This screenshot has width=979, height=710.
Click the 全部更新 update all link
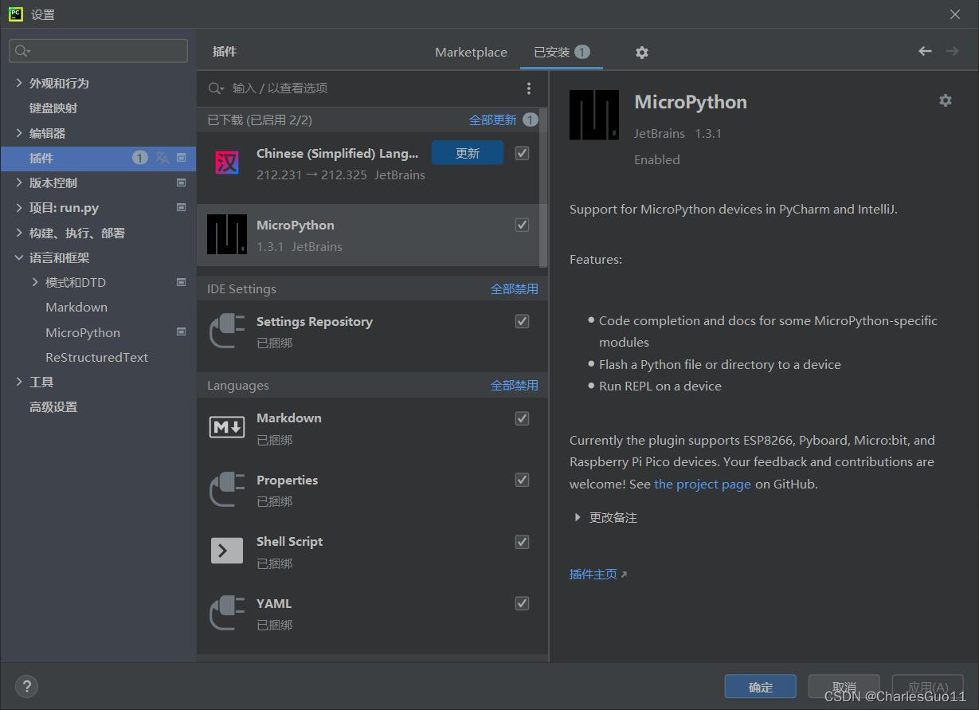(493, 120)
